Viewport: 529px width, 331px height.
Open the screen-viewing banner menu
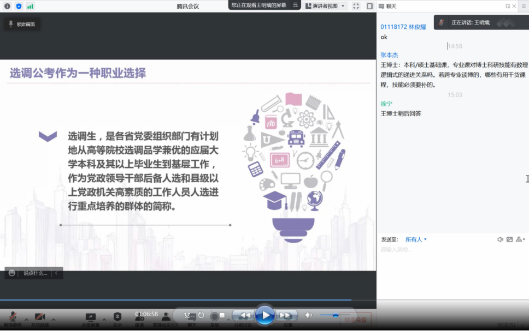[x=296, y=5]
